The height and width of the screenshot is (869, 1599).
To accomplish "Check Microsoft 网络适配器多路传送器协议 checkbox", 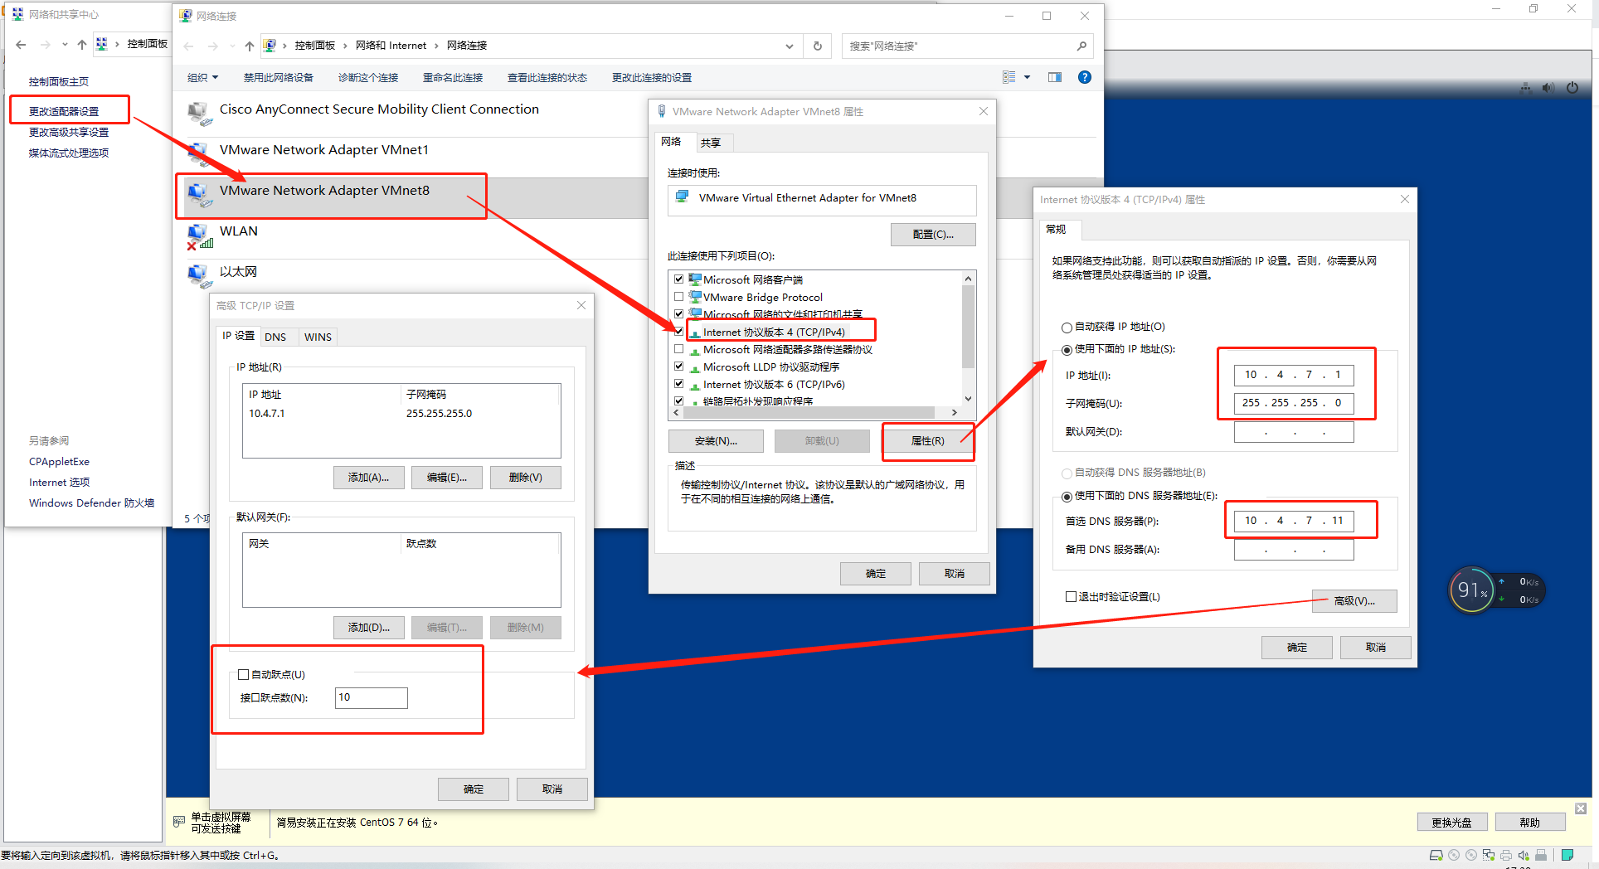I will (x=678, y=349).
